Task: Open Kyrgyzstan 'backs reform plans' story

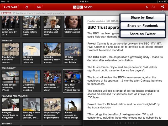Action: (x=31, y=26)
